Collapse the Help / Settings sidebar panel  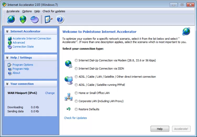pyautogui.click(x=7, y=58)
